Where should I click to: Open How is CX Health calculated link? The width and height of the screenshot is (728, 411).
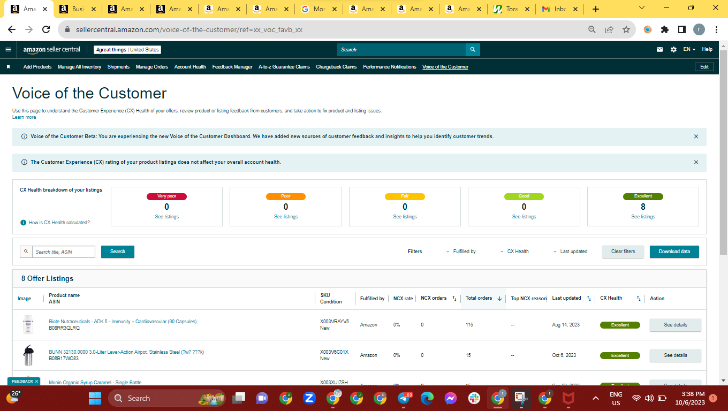(x=59, y=223)
